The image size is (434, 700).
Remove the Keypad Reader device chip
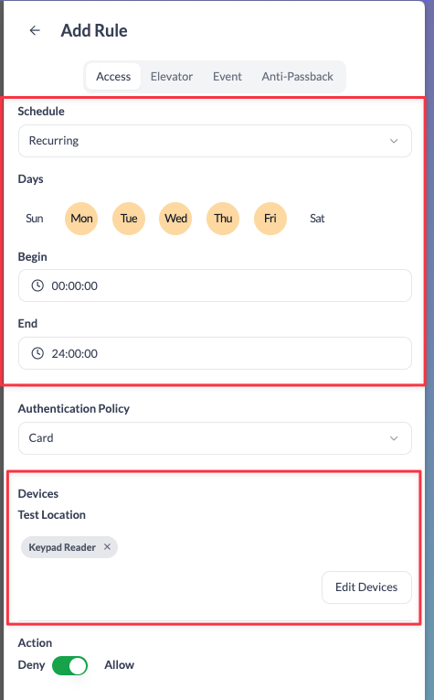pyautogui.click(x=107, y=546)
